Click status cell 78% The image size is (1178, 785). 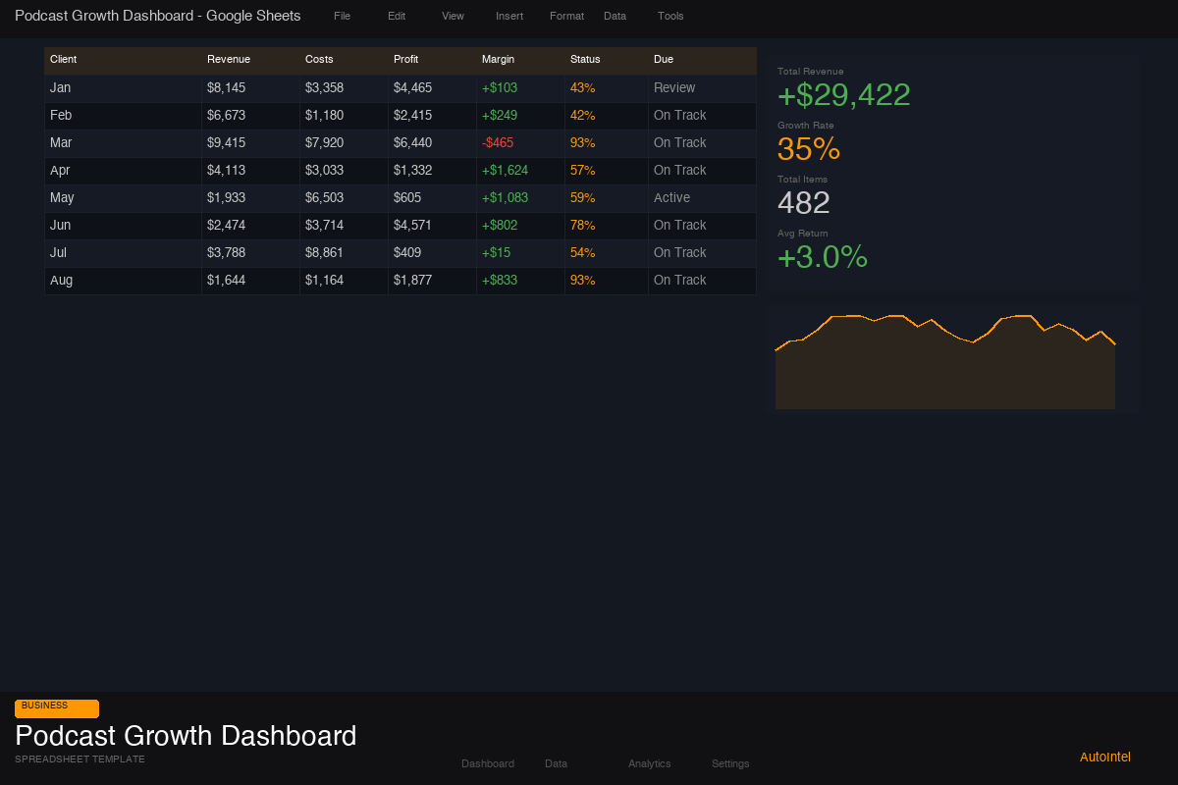[x=606, y=226]
